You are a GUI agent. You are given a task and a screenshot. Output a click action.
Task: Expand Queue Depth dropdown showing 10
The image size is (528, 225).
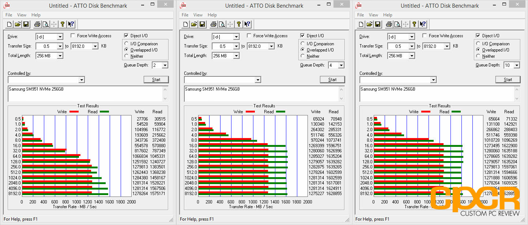pos(517,65)
